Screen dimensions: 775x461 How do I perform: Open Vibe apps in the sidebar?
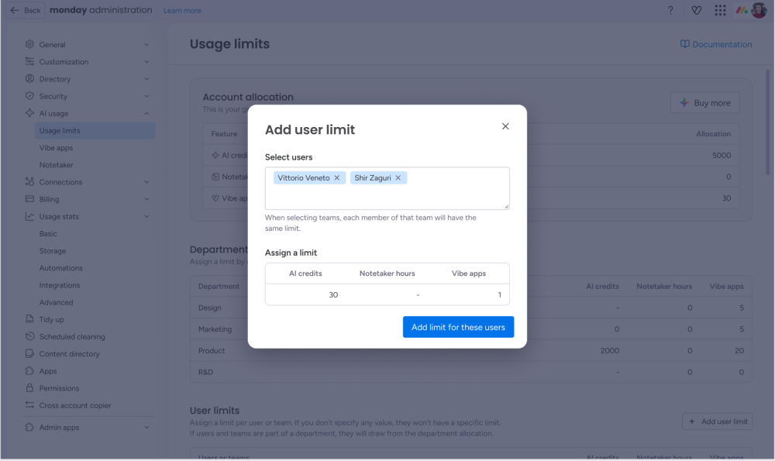tap(56, 148)
